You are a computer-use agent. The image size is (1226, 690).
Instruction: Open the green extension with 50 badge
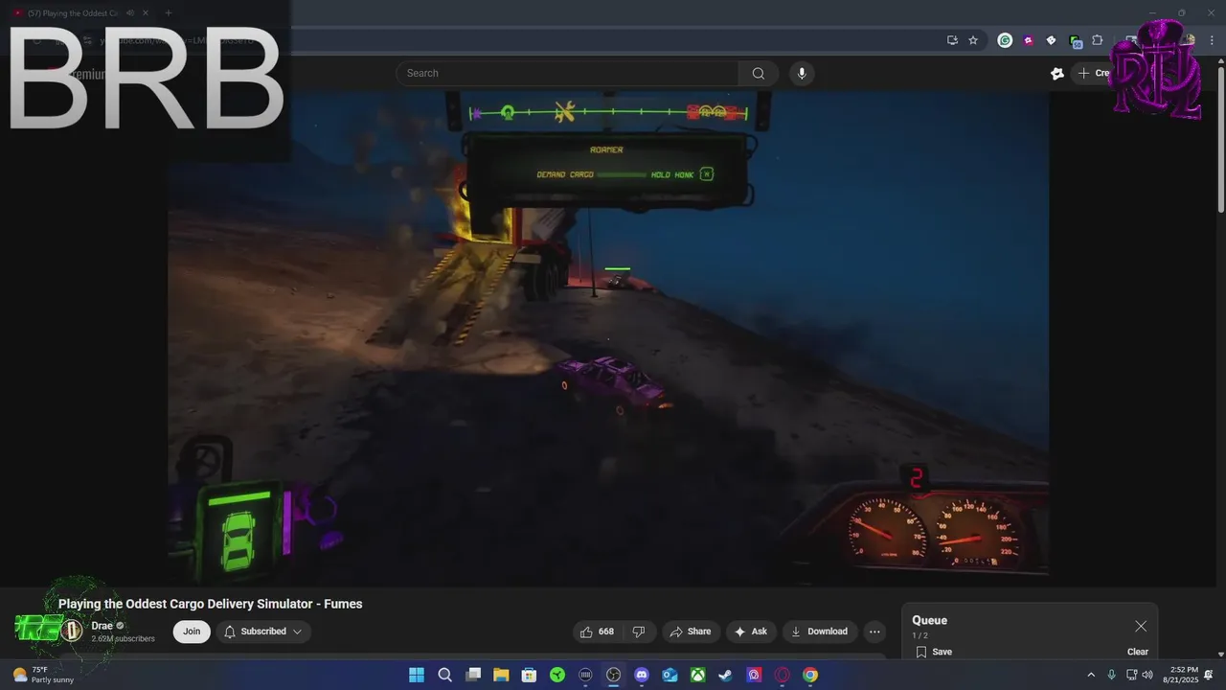pyautogui.click(x=1075, y=41)
